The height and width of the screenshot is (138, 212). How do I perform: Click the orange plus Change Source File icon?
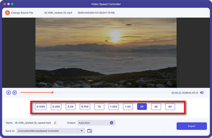[7, 13]
